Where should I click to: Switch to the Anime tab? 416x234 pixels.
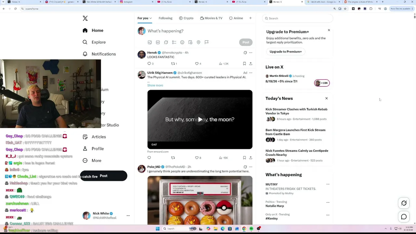[x=236, y=18]
